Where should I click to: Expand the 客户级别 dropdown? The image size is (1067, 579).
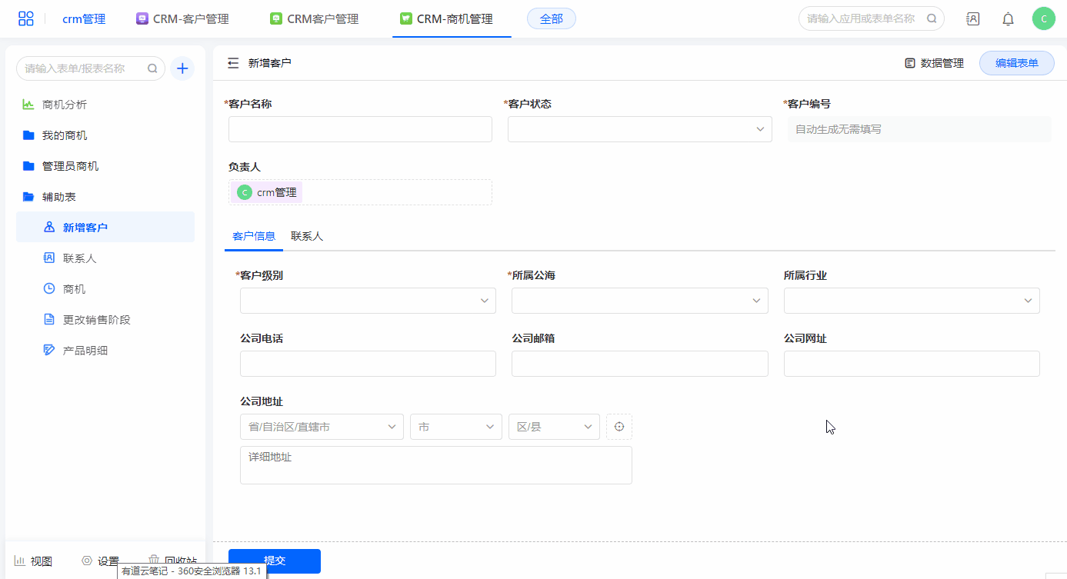[368, 301]
